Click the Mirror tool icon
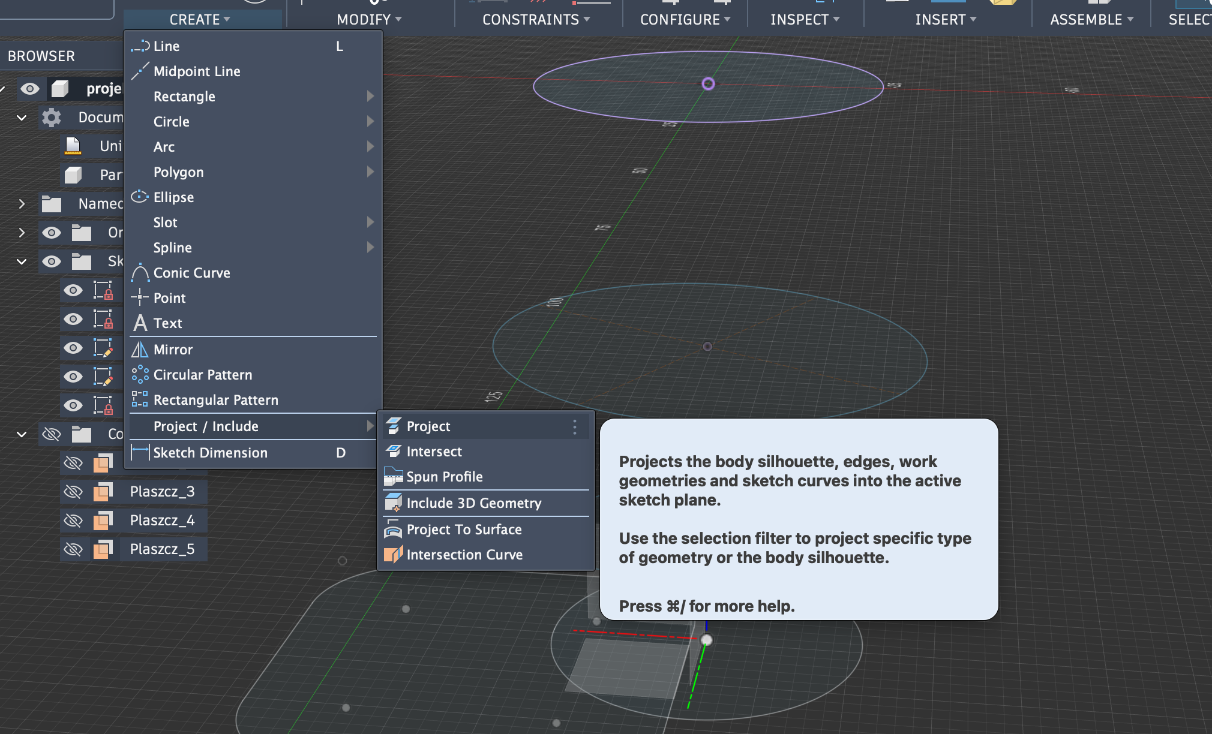The height and width of the screenshot is (734, 1212). pos(140,350)
